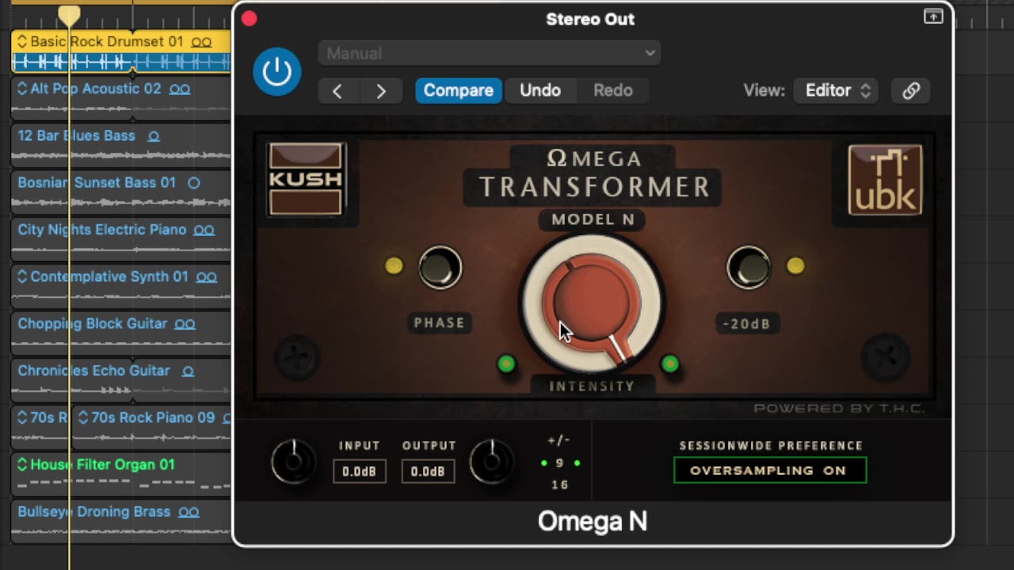The width and height of the screenshot is (1014, 570).
Task: Click loop icon on Basic Rock Drumset 01
Action: pyautogui.click(x=201, y=42)
